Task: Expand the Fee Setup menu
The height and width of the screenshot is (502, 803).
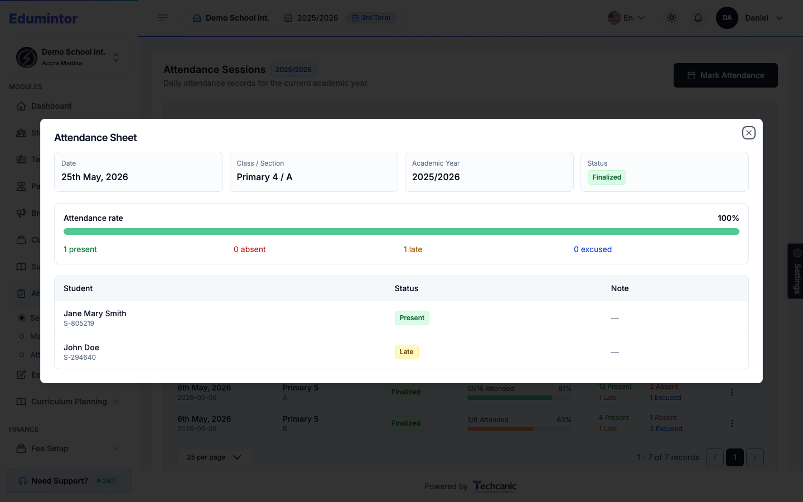Action: (69, 448)
